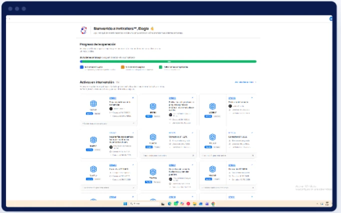Click the cube icon in second-row middle card
Screen dimensions: 341x213
tap(153, 137)
